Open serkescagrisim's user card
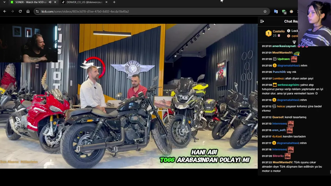 (x=288, y=85)
